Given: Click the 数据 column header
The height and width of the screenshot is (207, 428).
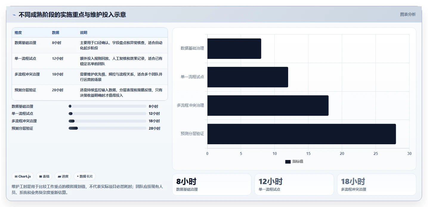Looking at the screenshot, I should coord(55,33).
